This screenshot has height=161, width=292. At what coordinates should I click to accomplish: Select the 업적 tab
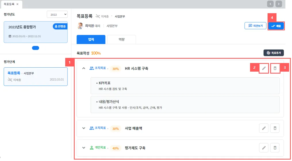click(91, 39)
